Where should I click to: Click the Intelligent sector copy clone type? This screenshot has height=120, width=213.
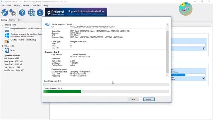[78, 42]
